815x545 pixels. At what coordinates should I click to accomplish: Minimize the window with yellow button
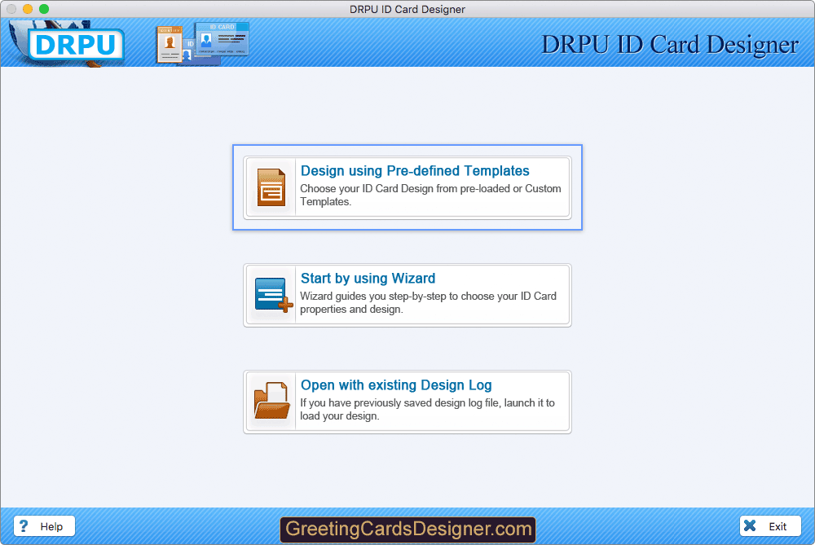pyautogui.click(x=28, y=9)
